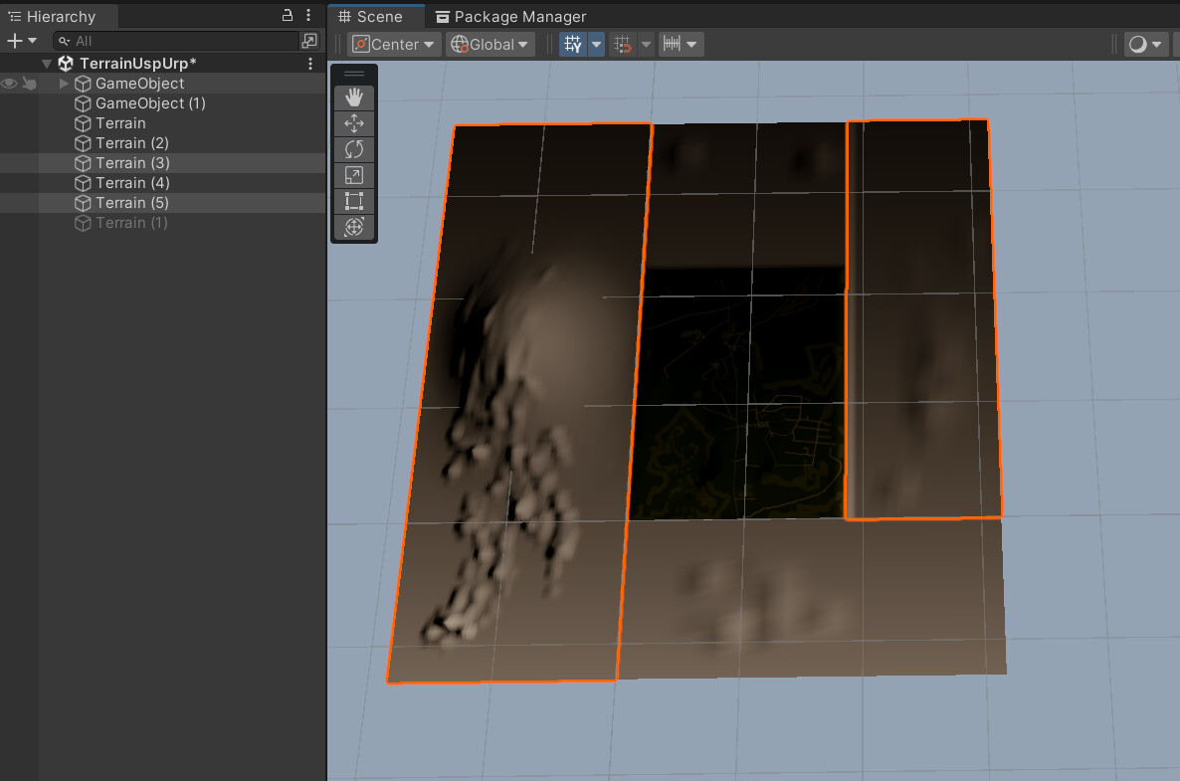Image resolution: width=1180 pixels, height=781 pixels.
Task: Select the Hand tool in the Scene view
Action: [x=354, y=97]
